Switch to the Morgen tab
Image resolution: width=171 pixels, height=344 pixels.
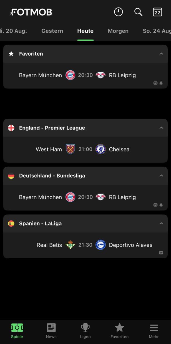[118, 31]
